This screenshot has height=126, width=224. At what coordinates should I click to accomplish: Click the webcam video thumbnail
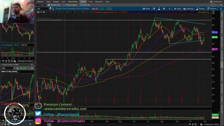(17, 12)
